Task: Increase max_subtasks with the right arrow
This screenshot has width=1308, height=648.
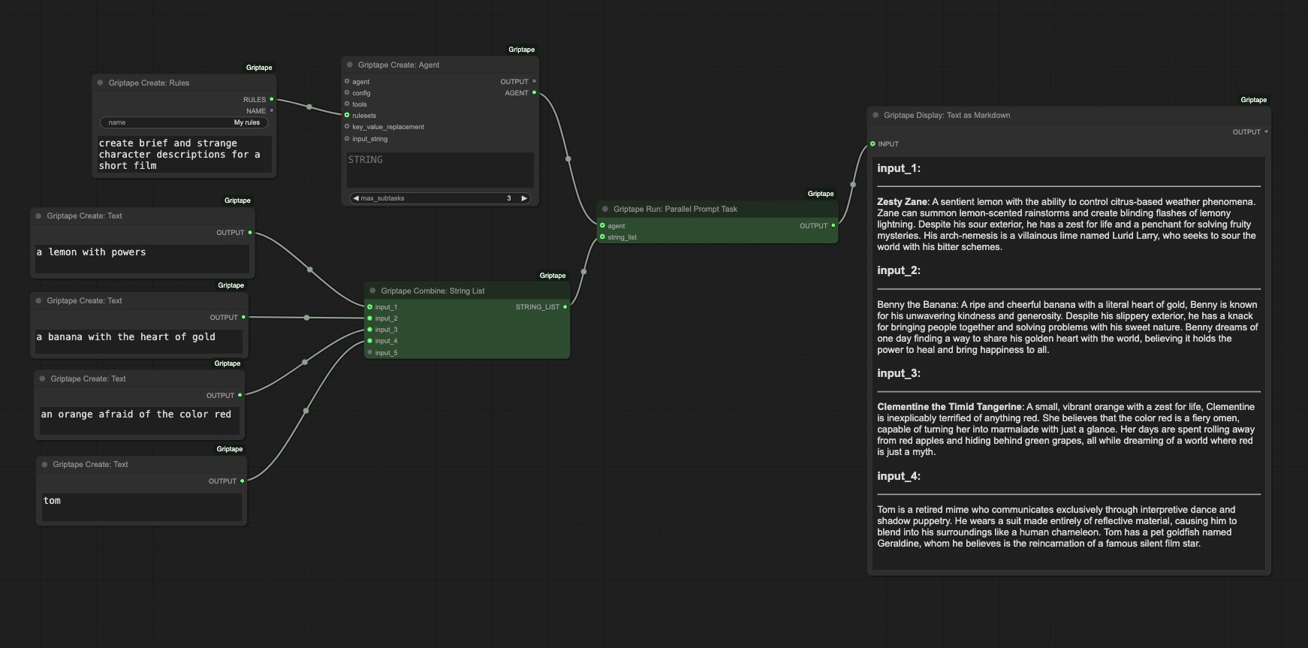Action: pos(524,198)
